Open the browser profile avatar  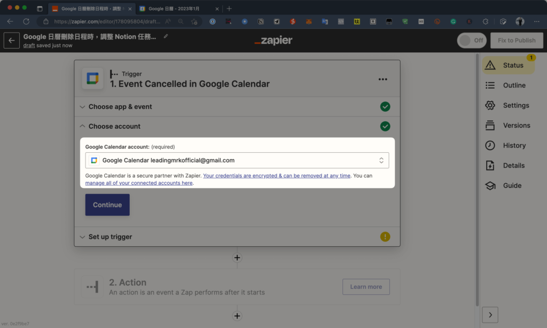point(520,21)
